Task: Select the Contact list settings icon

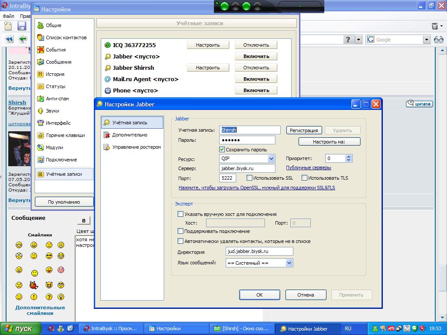Action: click(41, 38)
